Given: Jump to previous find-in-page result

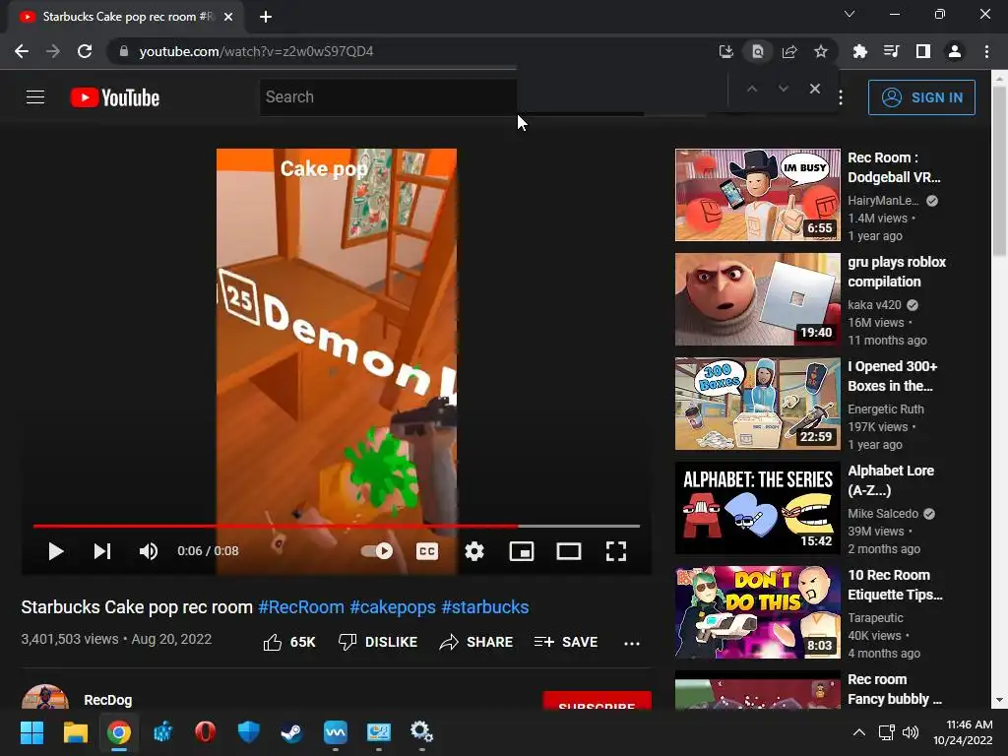Looking at the screenshot, I should (751, 89).
